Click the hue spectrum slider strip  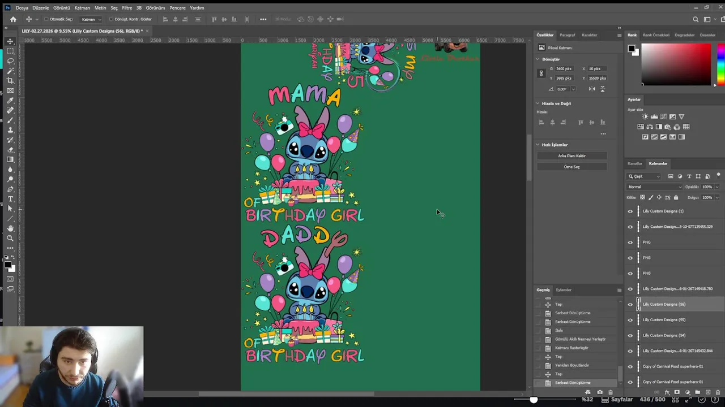720,64
